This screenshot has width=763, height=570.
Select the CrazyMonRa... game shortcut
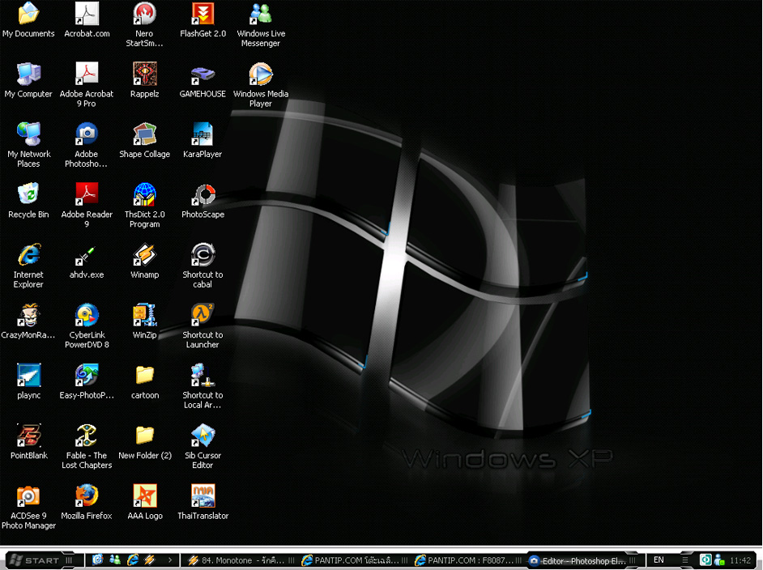point(28,322)
